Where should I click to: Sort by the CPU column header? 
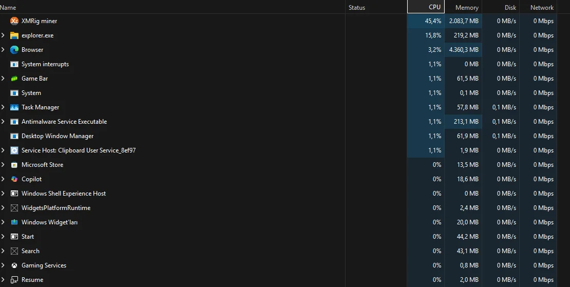pos(426,7)
